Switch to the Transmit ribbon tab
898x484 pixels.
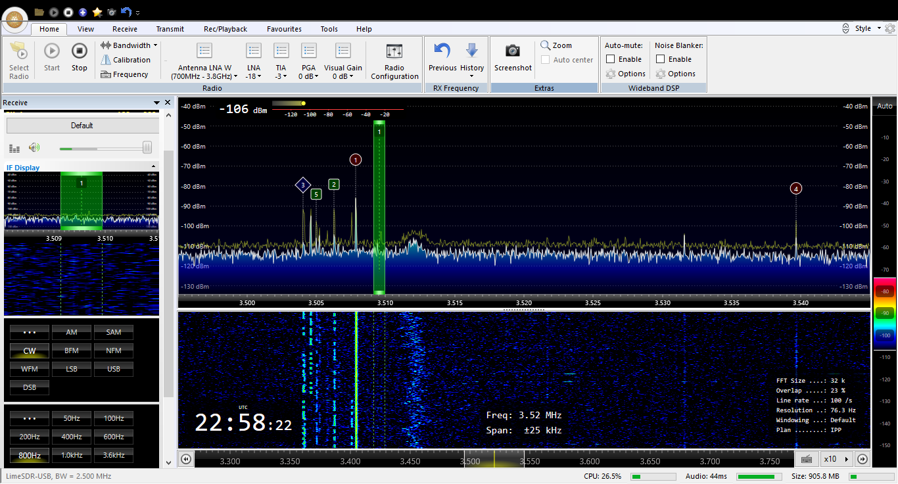[x=170, y=29]
